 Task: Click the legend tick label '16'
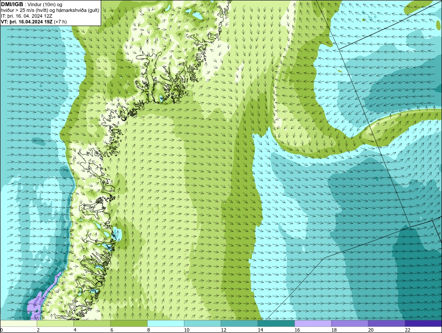pyautogui.click(x=297, y=330)
